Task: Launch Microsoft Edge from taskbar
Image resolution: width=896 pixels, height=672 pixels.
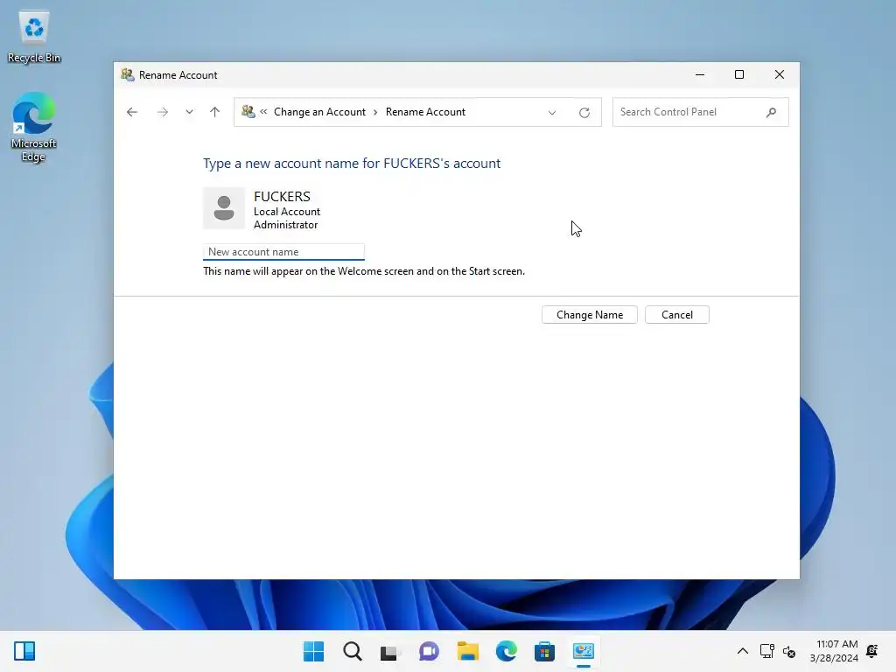Action: click(507, 651)
